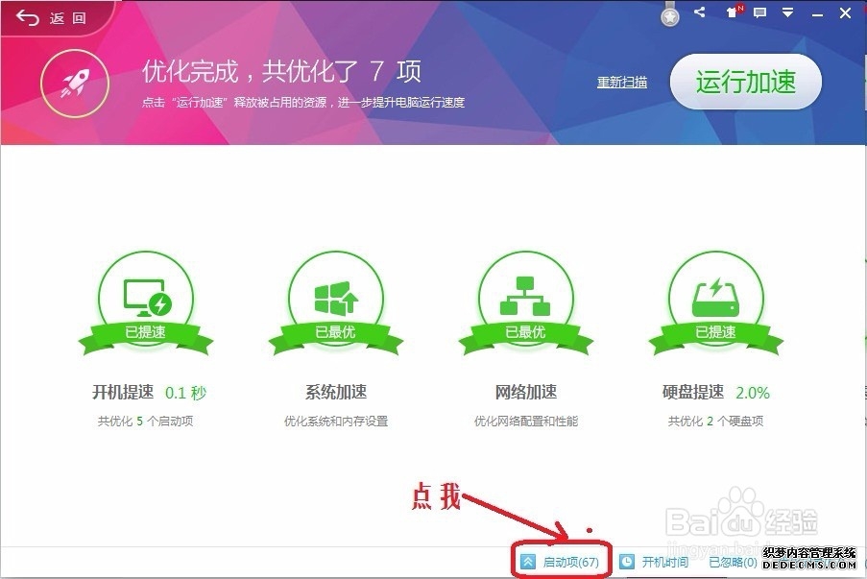The image size is (867, 579).
Task: Click the skin/theme icon with N badge
Action: (x=733, y=14)
